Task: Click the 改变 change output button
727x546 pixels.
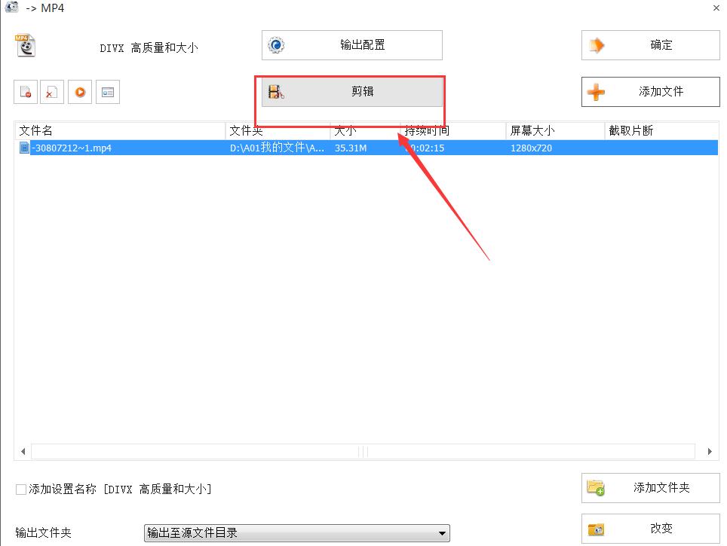Action: click(x=650, y=528)
